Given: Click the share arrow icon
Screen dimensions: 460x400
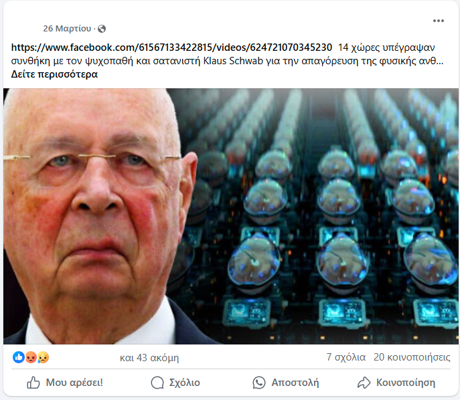Looking at the screenshot, I should (x=364, y=383).
